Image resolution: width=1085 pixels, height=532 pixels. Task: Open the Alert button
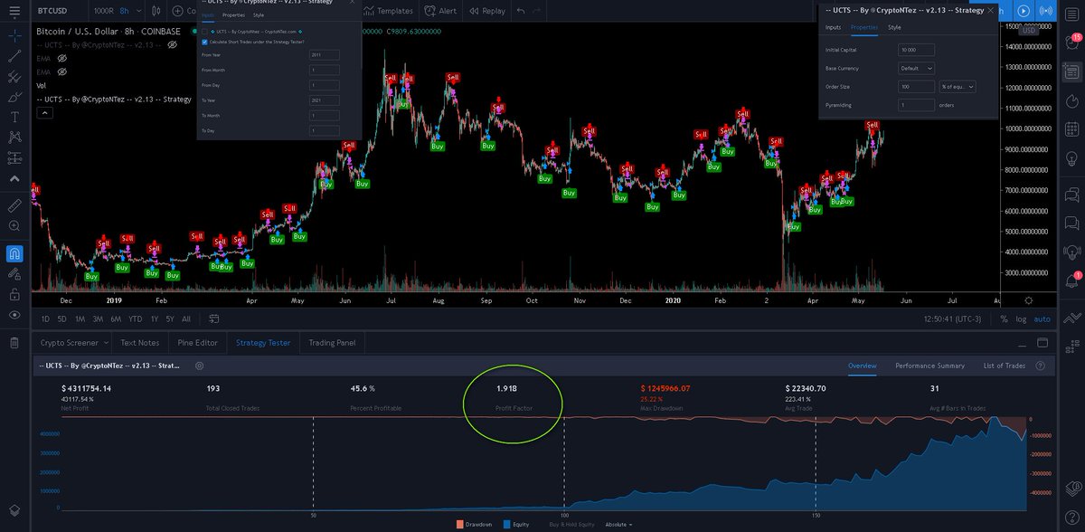[439, 11]
